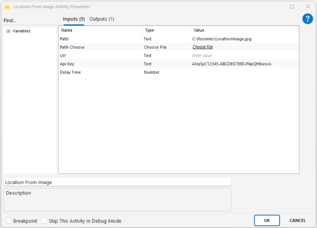Click the blue help question mark icon
This screenshot has height=228, width=317.
pos(307,19)
